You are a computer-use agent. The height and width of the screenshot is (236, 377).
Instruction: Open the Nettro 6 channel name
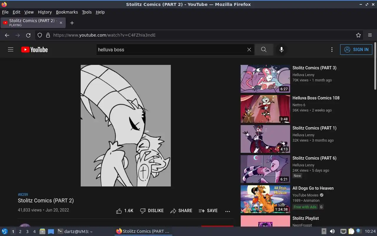pos(299,105)
